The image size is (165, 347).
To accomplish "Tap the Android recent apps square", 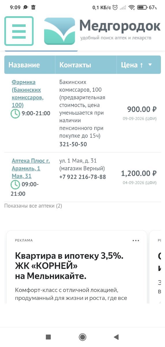I will 48,337.
